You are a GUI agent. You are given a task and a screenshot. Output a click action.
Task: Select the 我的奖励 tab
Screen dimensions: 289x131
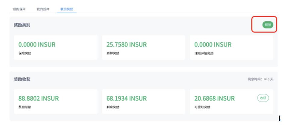67,9
